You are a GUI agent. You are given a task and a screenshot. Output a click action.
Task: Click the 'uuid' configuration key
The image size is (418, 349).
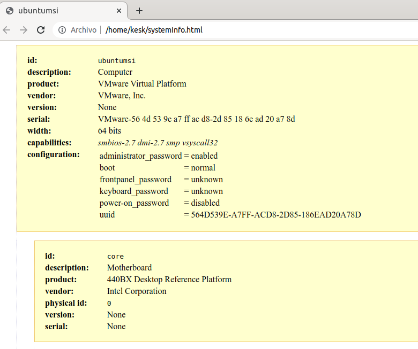(107, 214)
